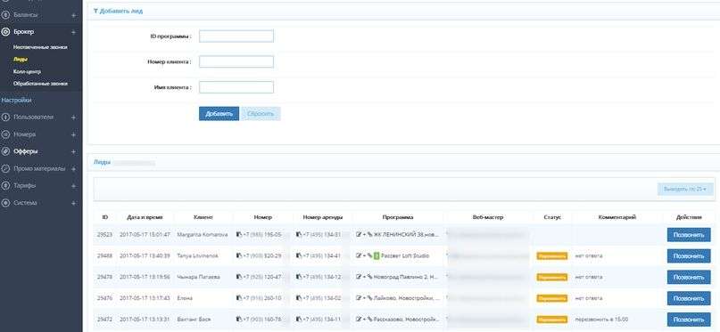Viewport: 720px width, 332px height.
Task: Open the Выводить по 25 dropdown
Action: pyautogui.click(x=685, y=189)
